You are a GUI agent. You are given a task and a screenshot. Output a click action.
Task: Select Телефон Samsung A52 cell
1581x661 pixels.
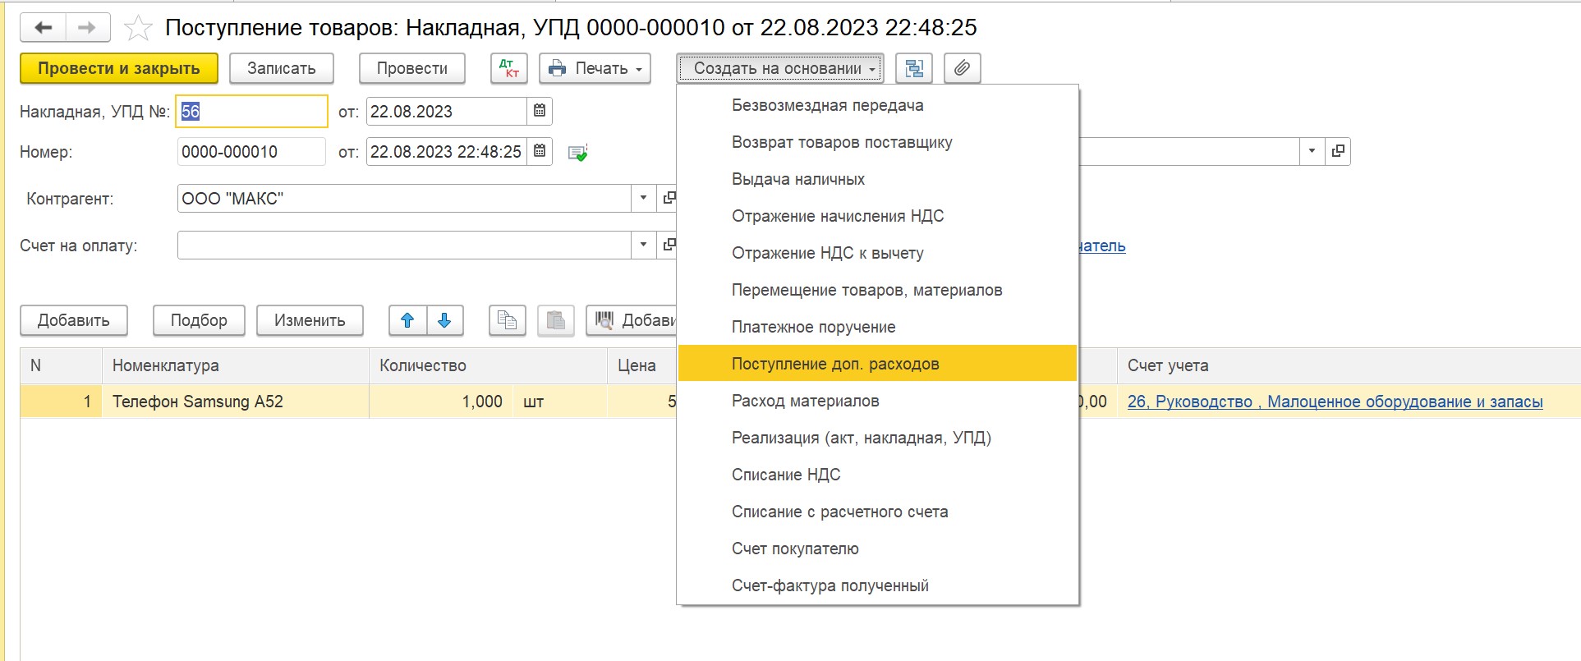coord(236,402)
